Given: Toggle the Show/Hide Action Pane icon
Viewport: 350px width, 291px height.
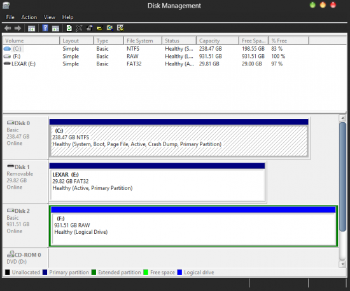Looking at the screenshot, I should 55,29.
